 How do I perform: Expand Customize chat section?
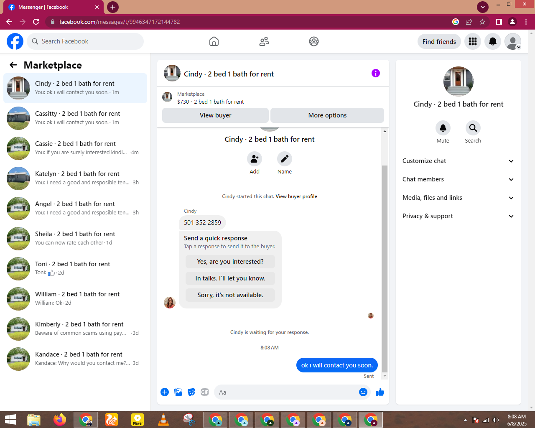(x=459, y=161)
